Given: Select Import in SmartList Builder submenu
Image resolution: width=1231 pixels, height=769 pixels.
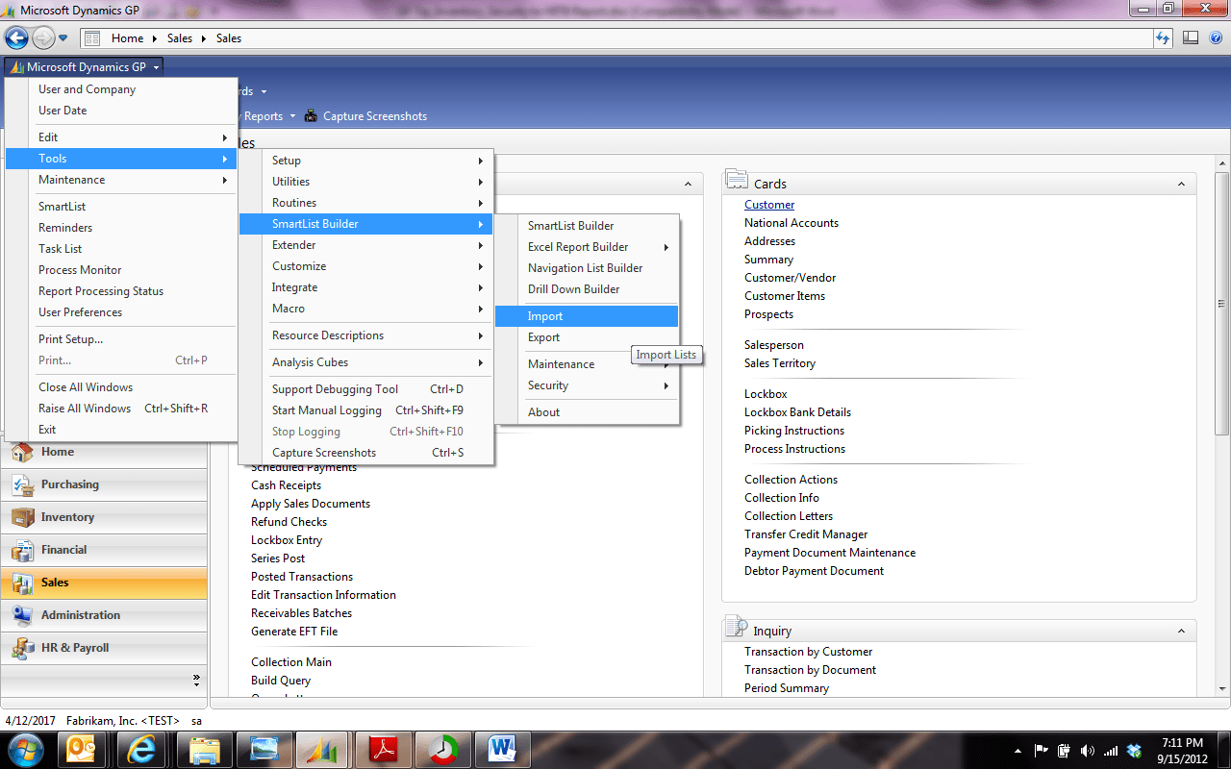Looking at the screenshot, I should point(587,316).
